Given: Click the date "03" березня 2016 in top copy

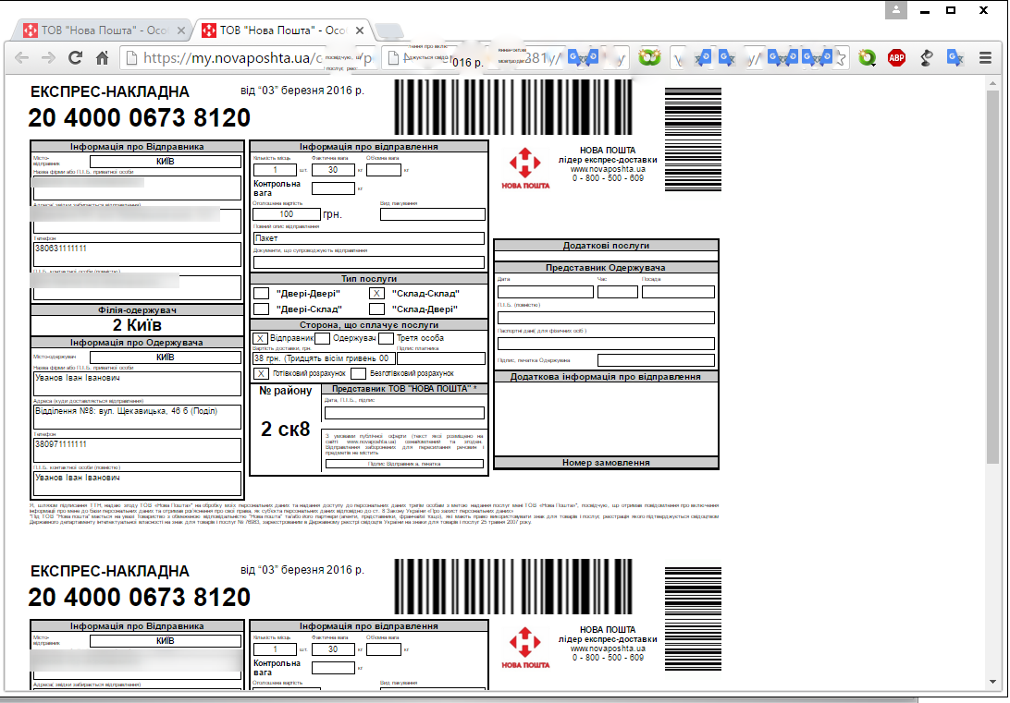Looking at the screenshot, I should coord(302,91).
